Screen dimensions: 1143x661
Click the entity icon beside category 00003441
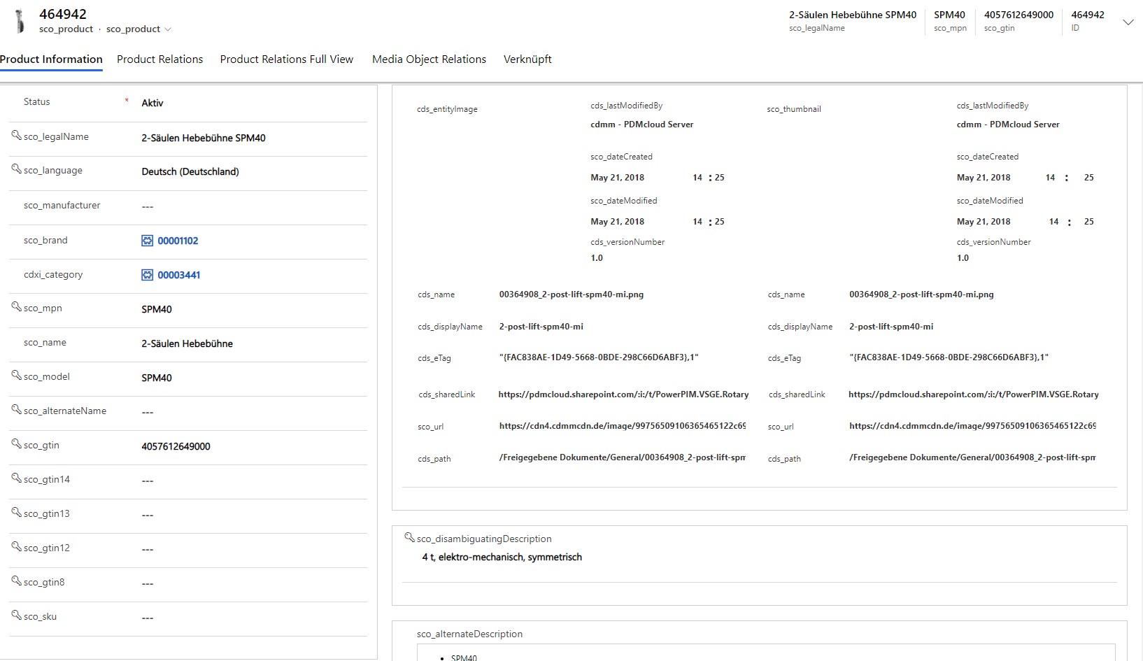[147, 275]
